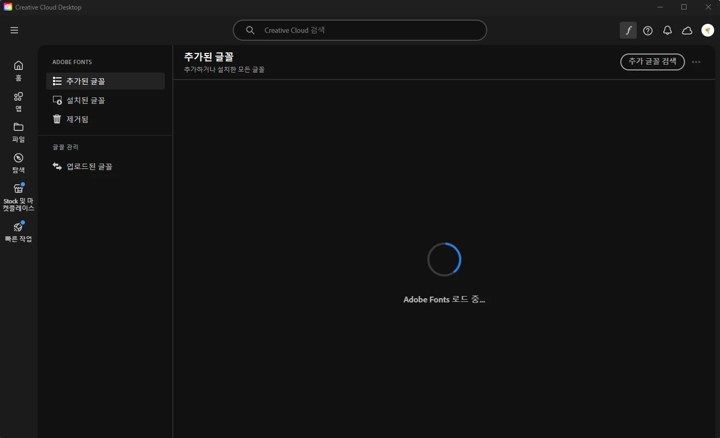Minimize the Creative Cloud window
The image size is (720, 438).
[x=660, y=7]
